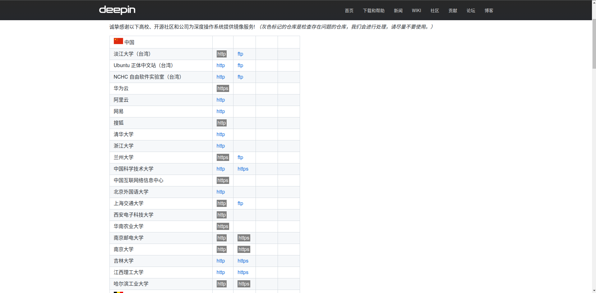This screenshot has width=596, height=293.
Task: Click greyed https for 华南农业大学
Action: [223, 227]
